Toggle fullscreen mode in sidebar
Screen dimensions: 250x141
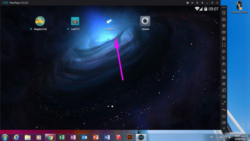pyautogui.click(x=224, y=45)
